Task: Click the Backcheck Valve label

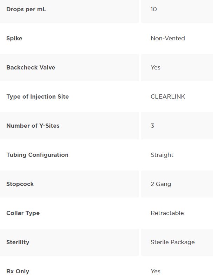Action: 30,67
